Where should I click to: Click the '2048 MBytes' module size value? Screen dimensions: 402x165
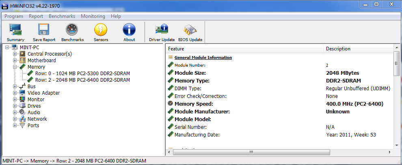(x=342, y=73)
